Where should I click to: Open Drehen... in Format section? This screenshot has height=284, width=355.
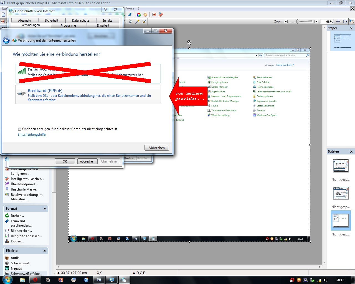[x=17, y=216]
